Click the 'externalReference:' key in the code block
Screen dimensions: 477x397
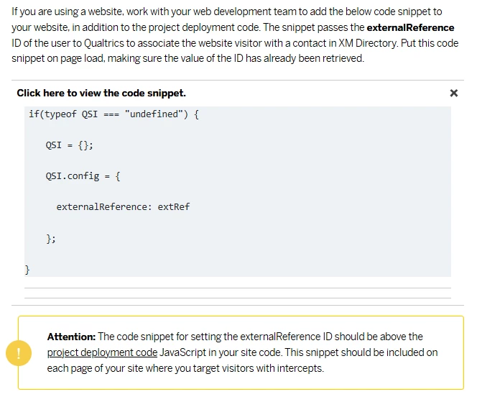click(104, 207)
